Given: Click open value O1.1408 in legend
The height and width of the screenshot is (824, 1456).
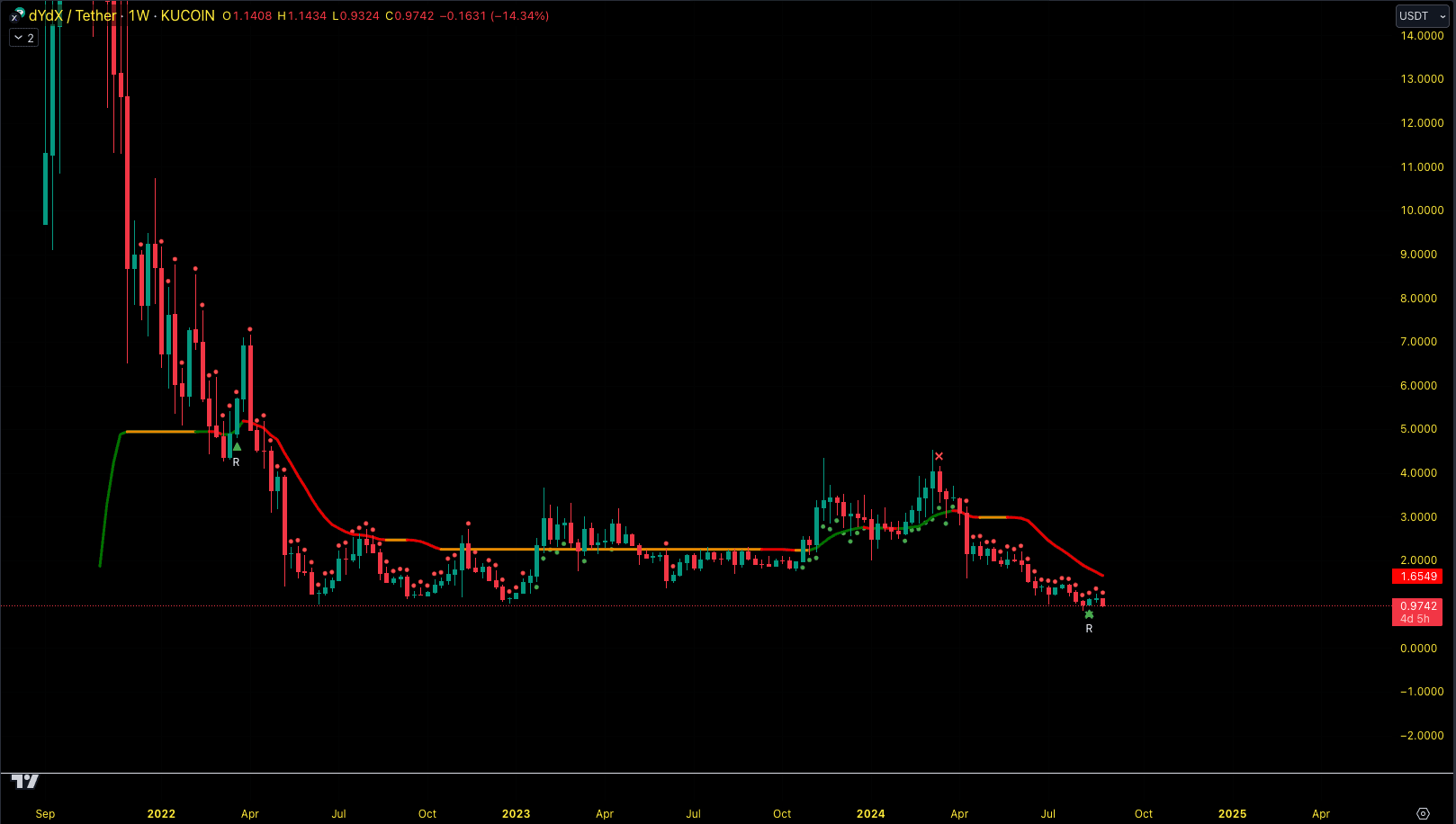Looking at the screenshot, I should 247,15.
